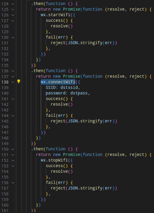Screen dimensions: 154x213
Task: Click 'success() {' on line 127
Action: [59, 21]
